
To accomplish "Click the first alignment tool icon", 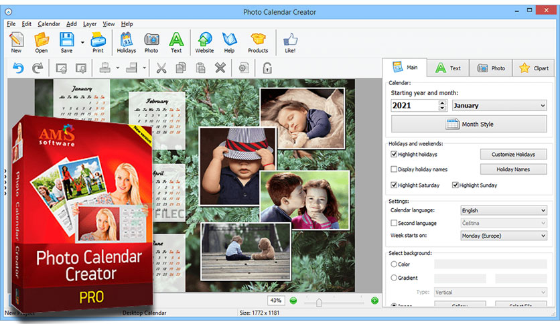I will pyautogui.click(x=104, y=68).
